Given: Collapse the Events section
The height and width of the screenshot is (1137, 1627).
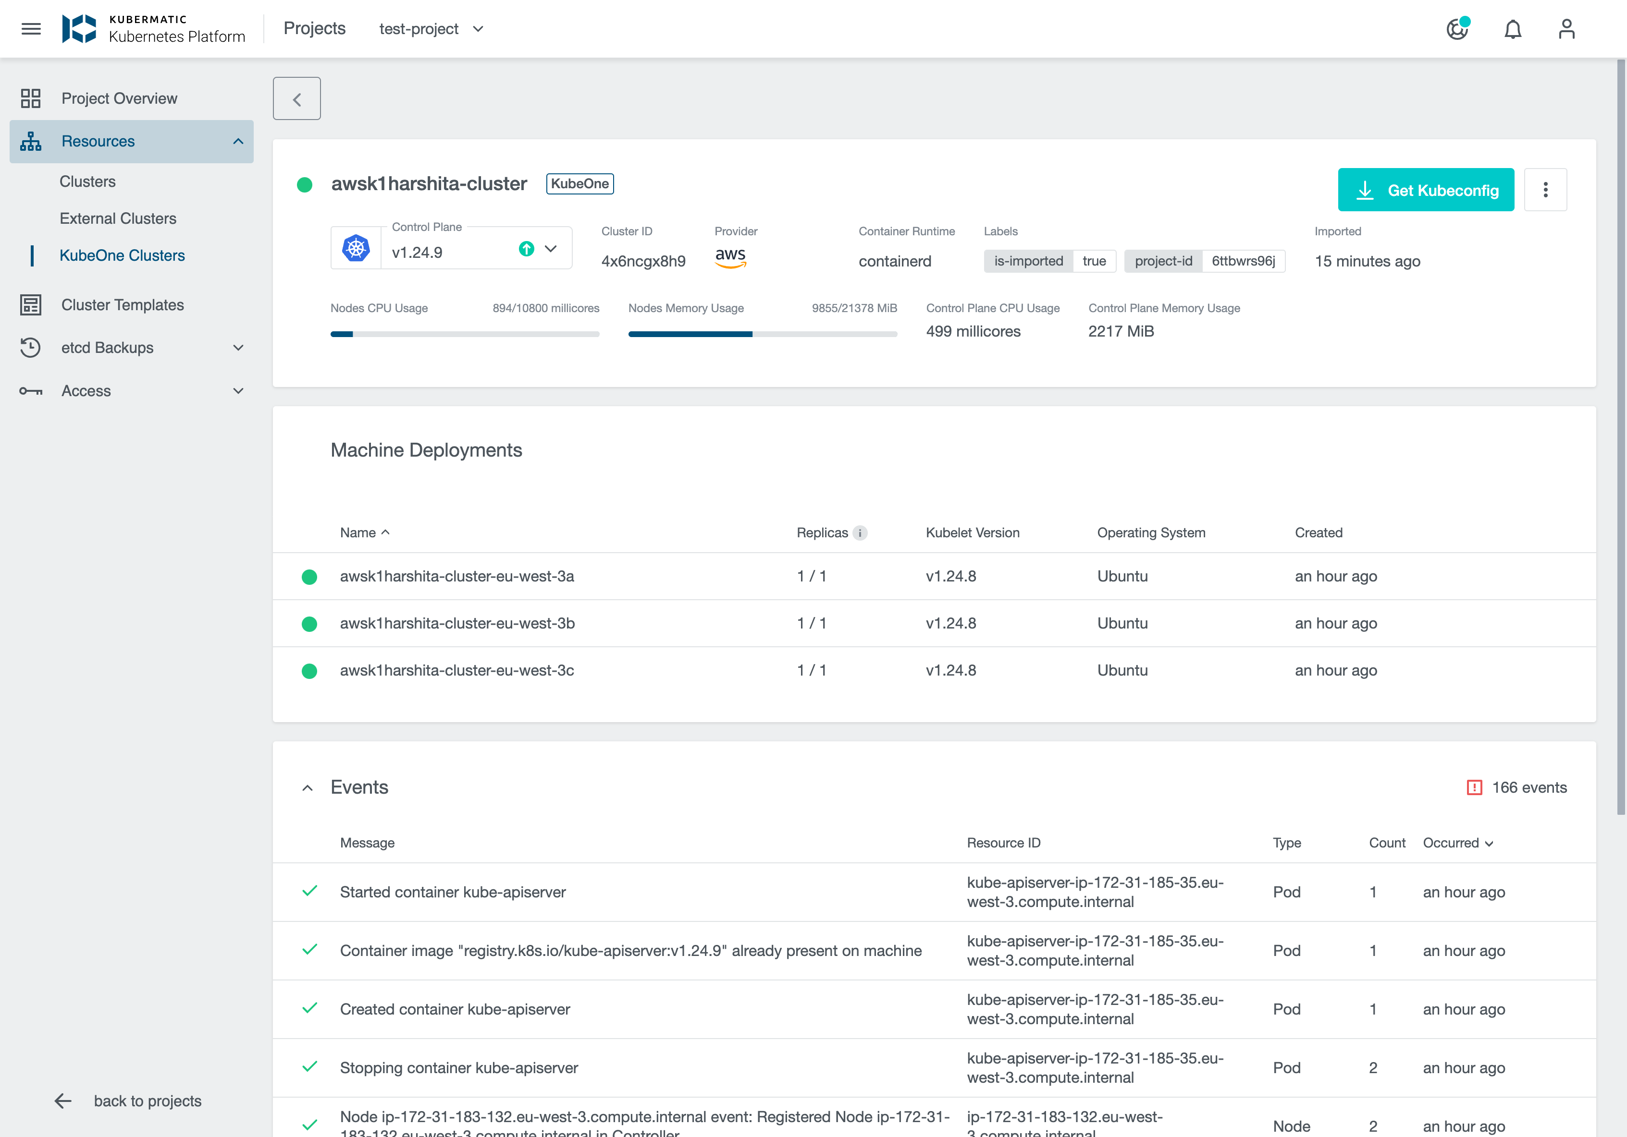Looking at the screenshot, I should (308, 788).
